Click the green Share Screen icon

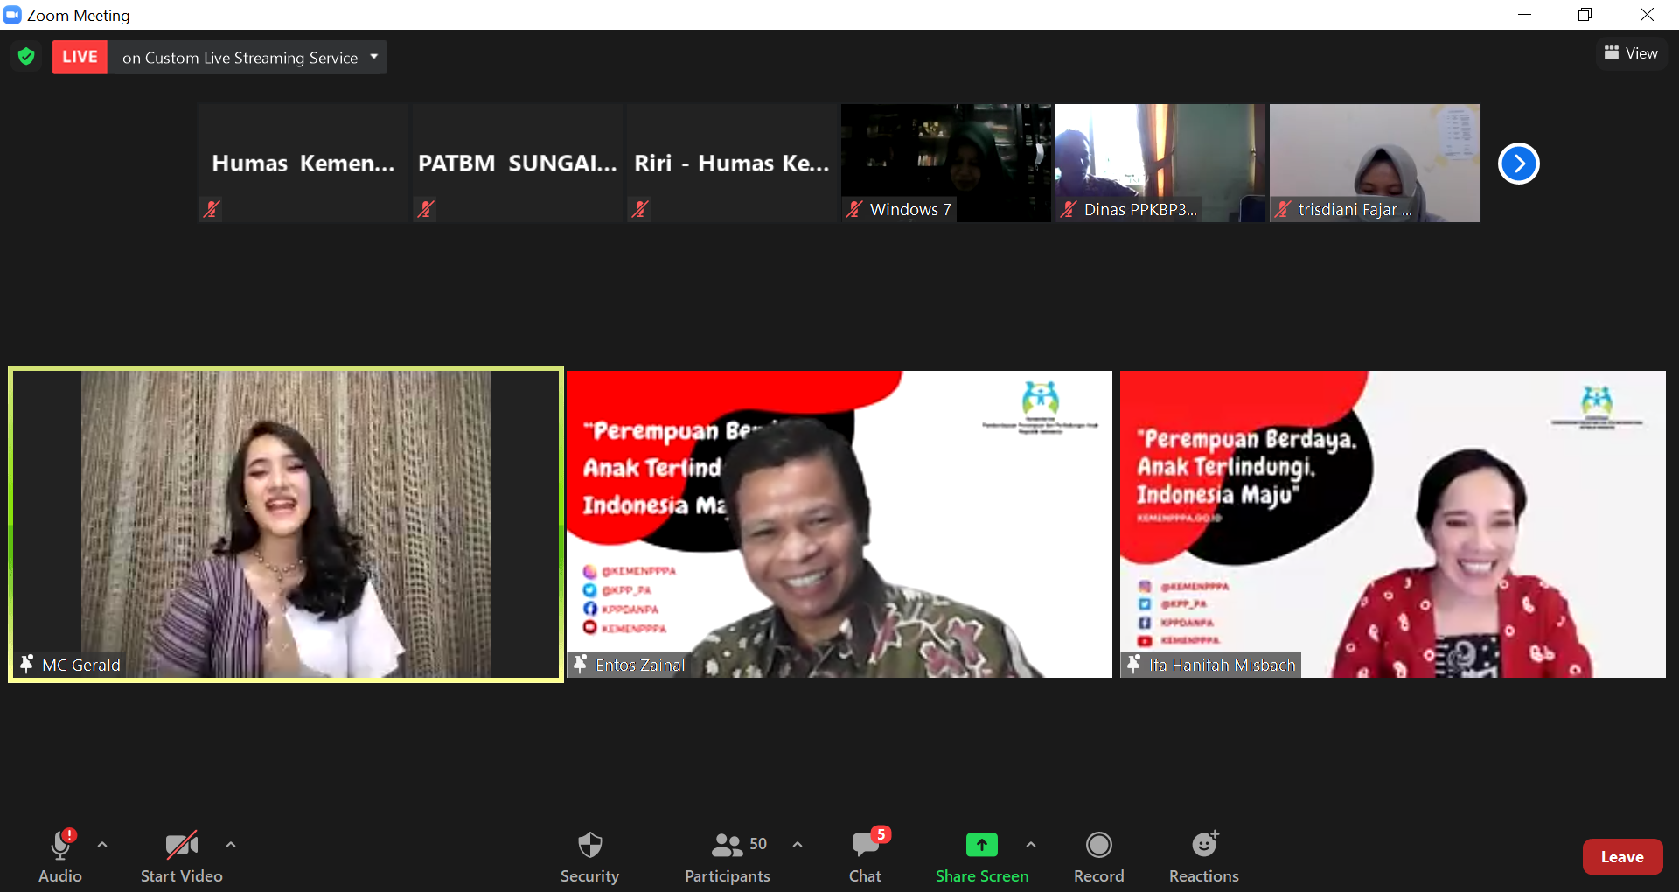pos(981,845)
